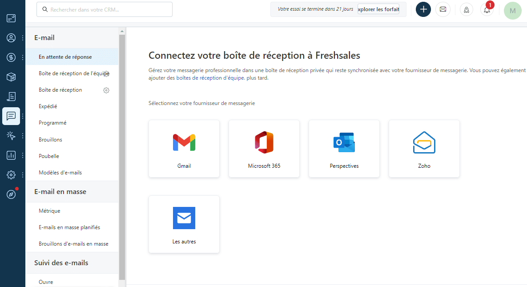Open the email envelope icon in top bar
The image size is (527, 287).
tap(443, 9)
